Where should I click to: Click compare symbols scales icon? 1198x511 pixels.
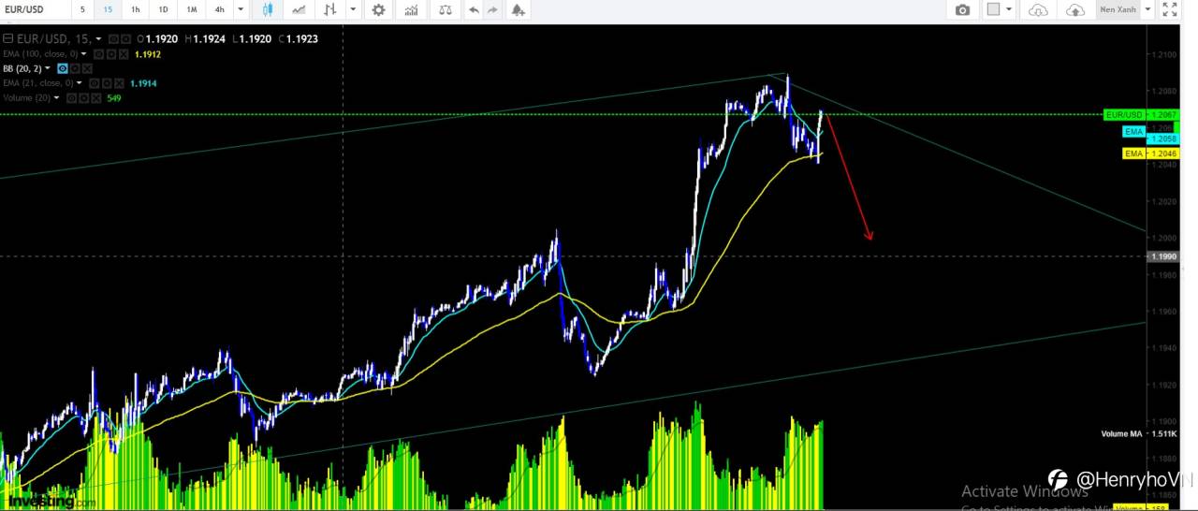point(445,9)
